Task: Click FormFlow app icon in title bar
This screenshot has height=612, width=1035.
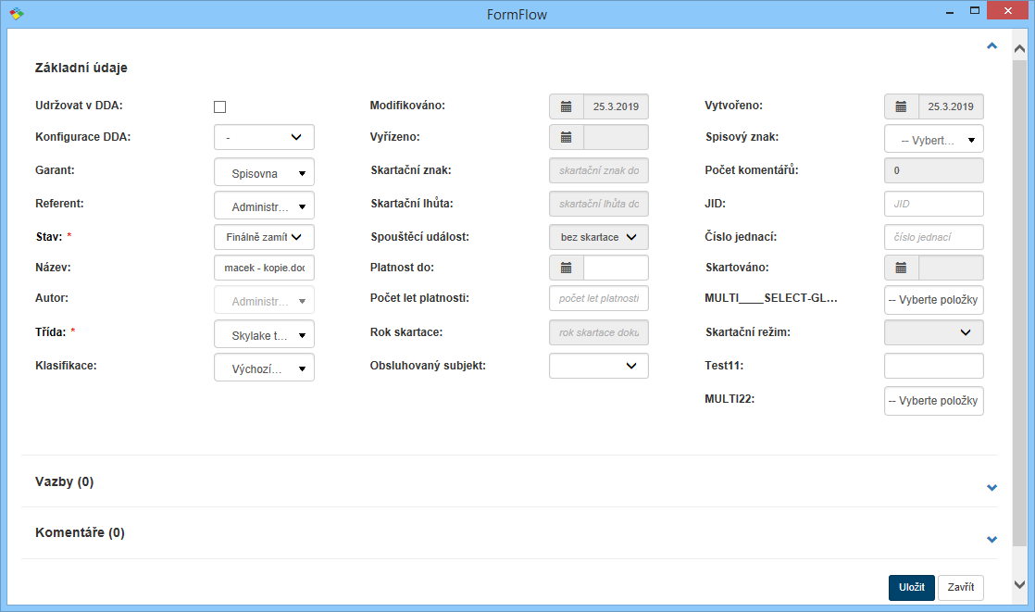Action: click(16, 14)
